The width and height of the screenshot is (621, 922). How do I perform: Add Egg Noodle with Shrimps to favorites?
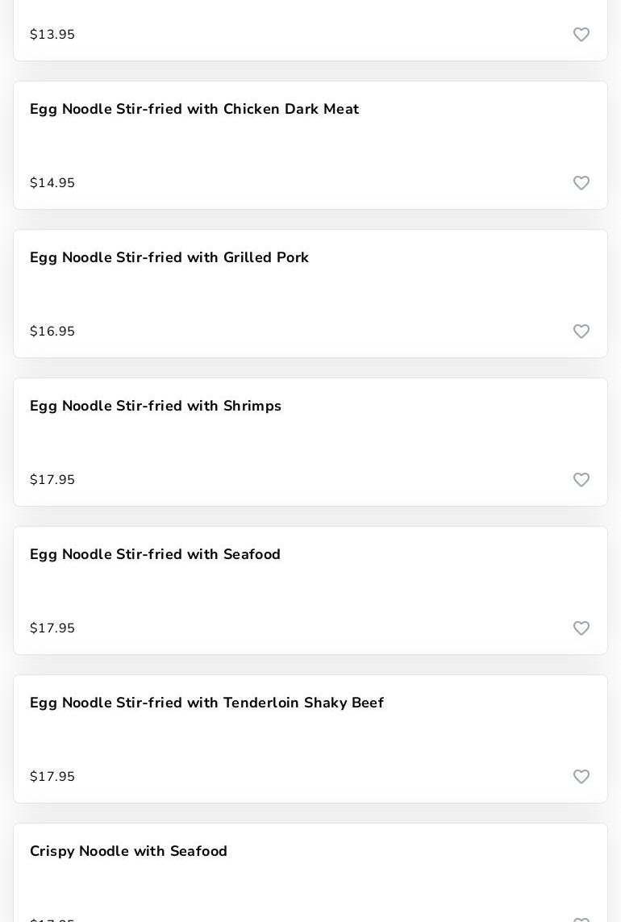pyautogui.click(x=581, y=480)
